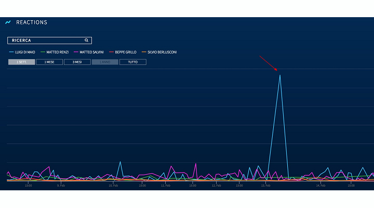Hide the Matteo Salvini legend series
This screenshot has width=374, height=208.
tap(90, 52)
